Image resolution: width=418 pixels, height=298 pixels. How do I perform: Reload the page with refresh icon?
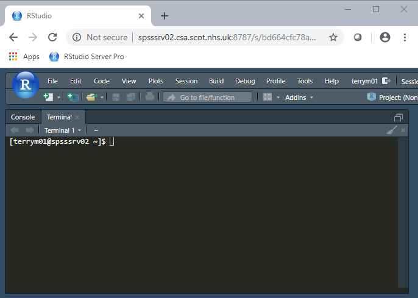coord(52,37)
